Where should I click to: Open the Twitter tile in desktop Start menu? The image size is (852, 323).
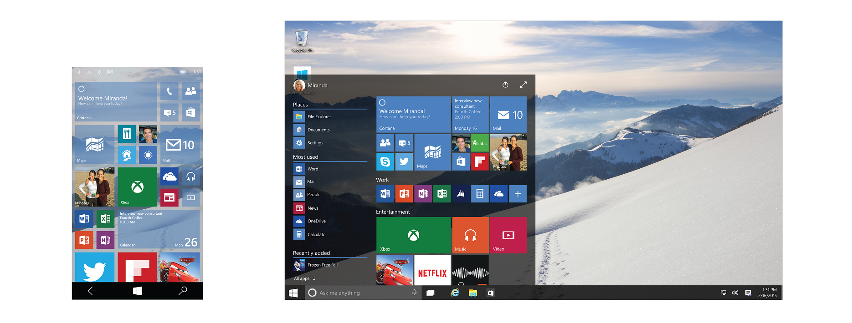pos(404,161)
